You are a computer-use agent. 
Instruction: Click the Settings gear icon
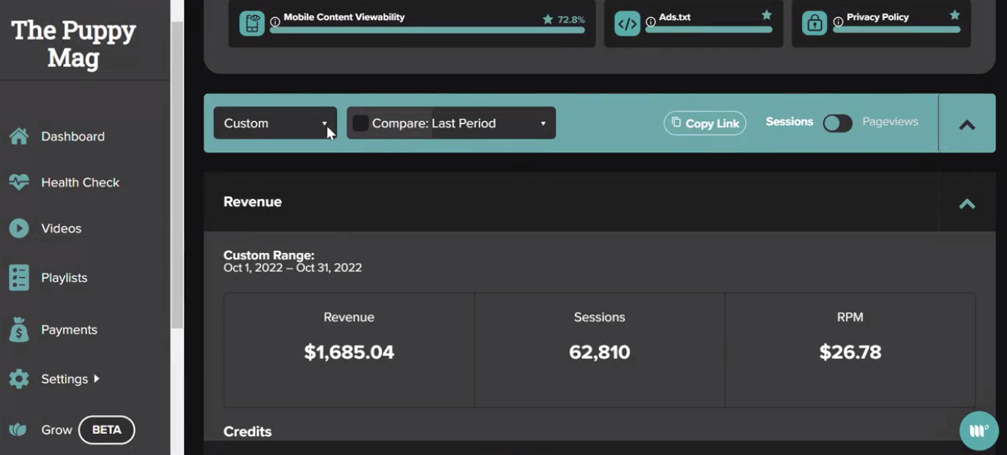[19, 379]
